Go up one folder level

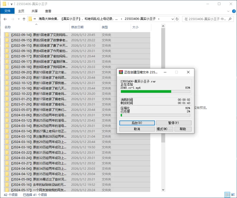tap(24, 19)
